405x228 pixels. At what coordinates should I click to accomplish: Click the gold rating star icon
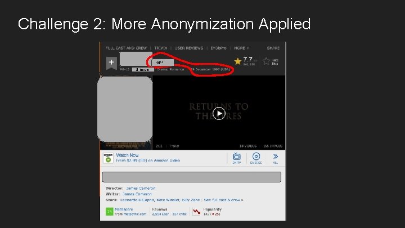point(237,61)
